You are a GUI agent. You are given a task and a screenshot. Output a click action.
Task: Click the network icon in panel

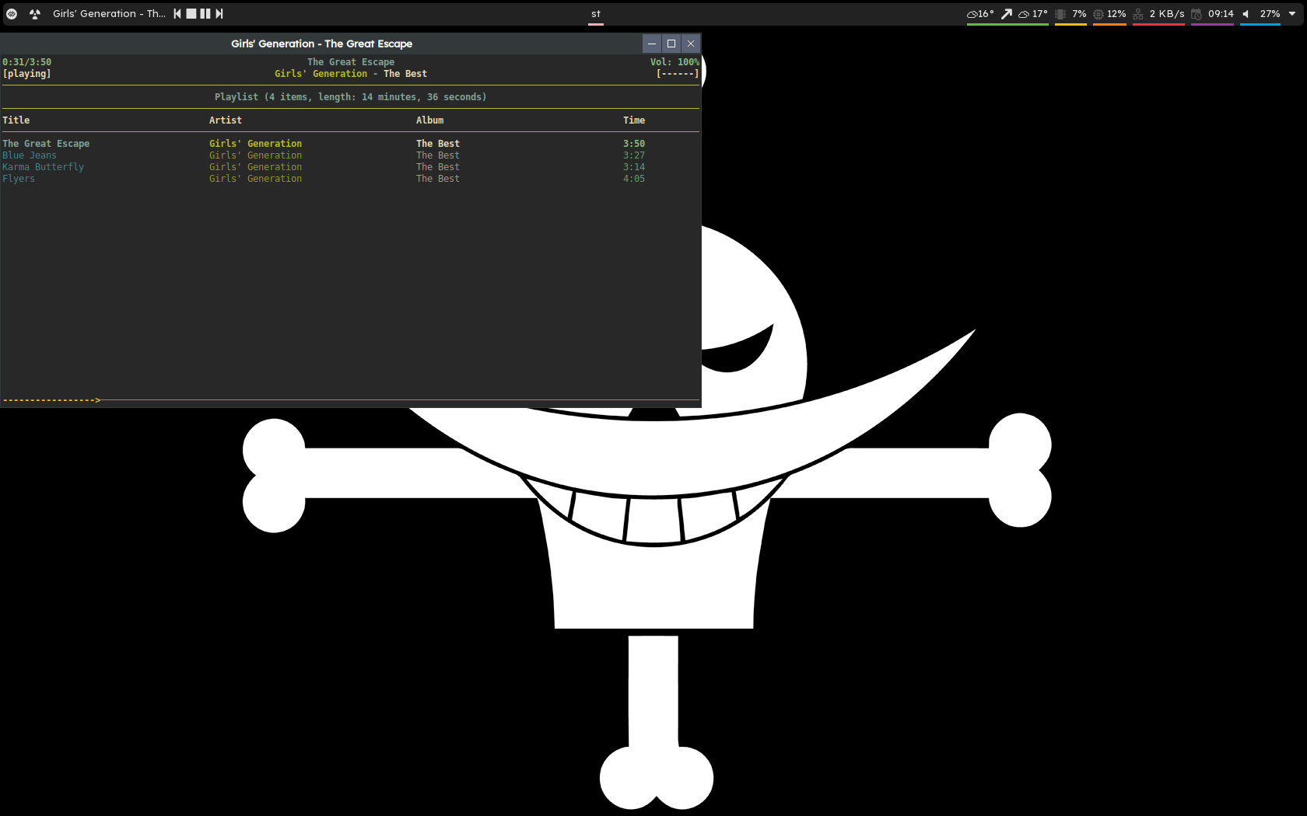(x=1138, y=14)
